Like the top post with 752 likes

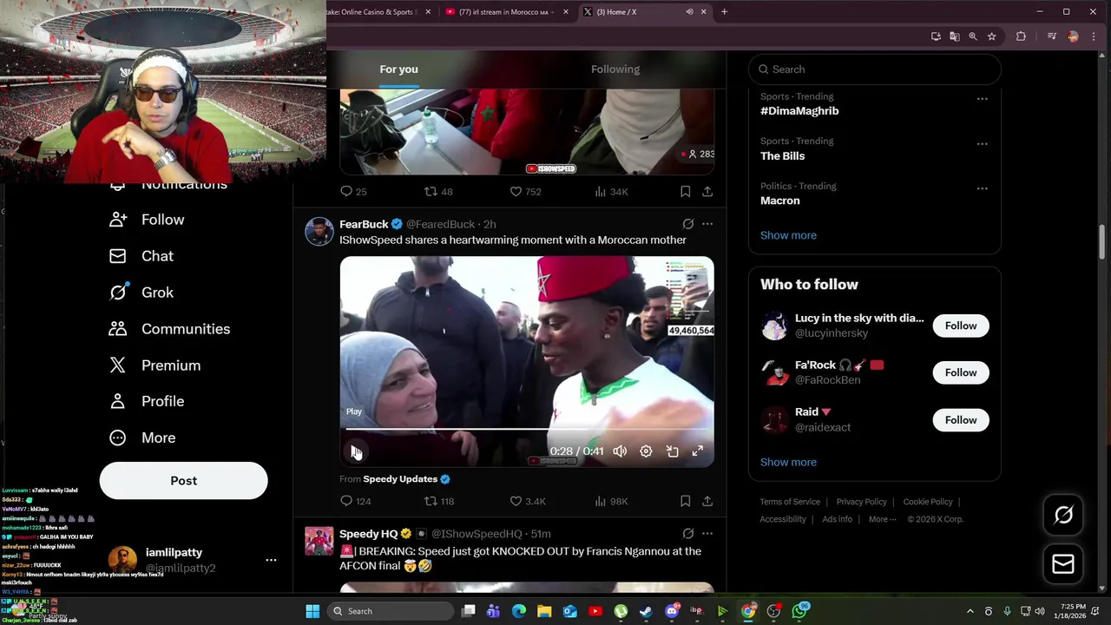click(x=525, y=192)
